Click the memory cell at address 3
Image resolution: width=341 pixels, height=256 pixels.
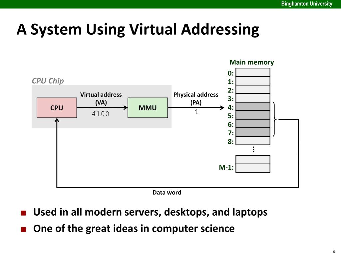point(253,98)
